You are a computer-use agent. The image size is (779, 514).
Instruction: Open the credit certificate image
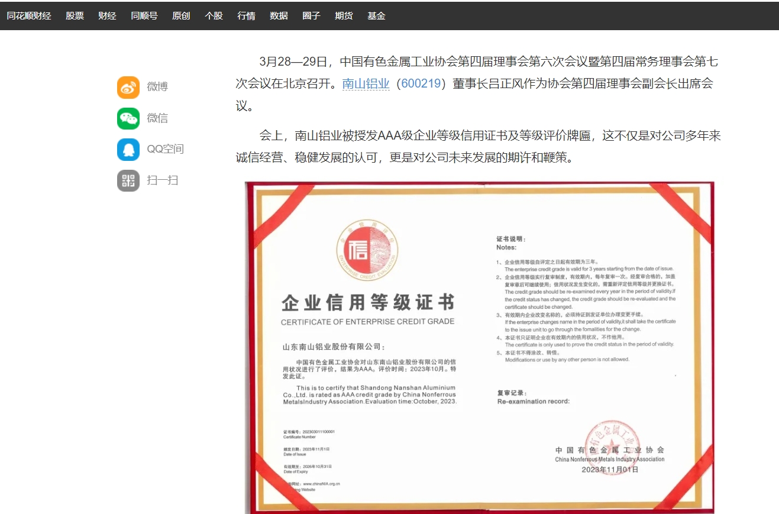tap(479, 347)
